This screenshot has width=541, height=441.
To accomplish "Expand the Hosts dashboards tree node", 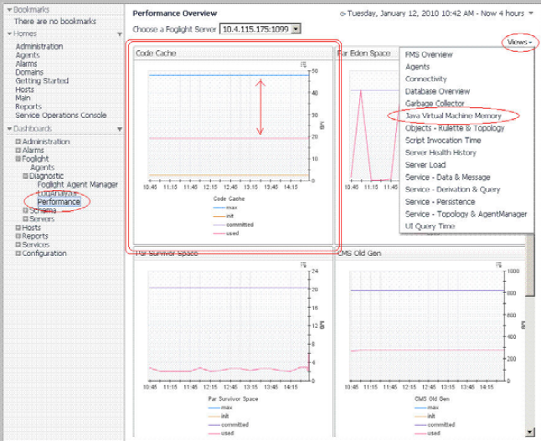I will pos(18,228).
